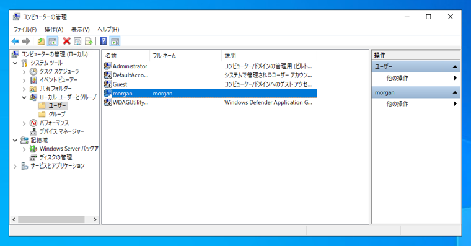Click the Administrator user account icon
Screen dimensions: 471x246
tap(108, 66)
